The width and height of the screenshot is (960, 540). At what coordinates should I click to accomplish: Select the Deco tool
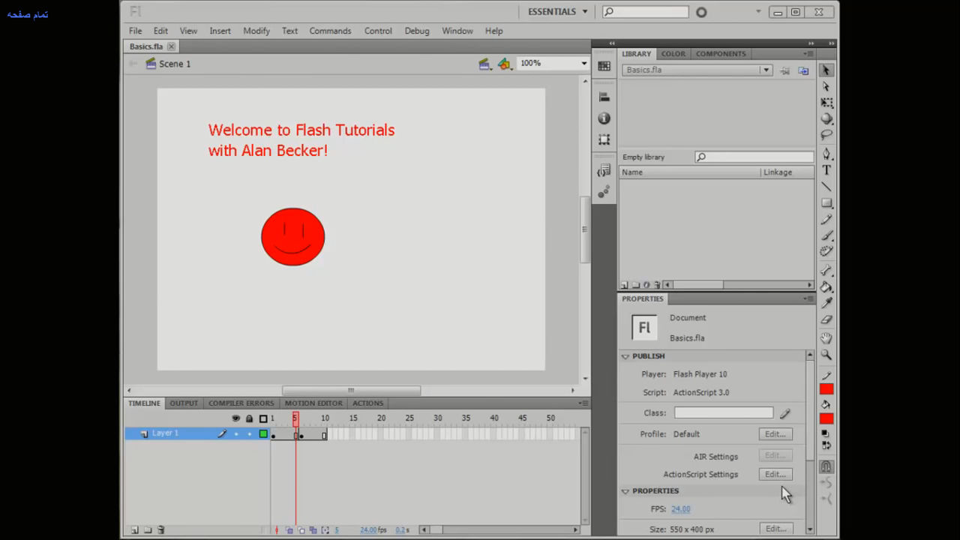(x=826, y=252)
